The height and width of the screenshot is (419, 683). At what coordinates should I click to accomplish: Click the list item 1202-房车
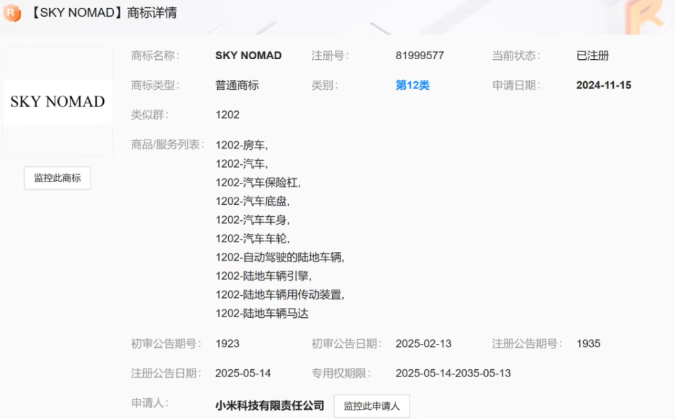(x=242, y=146)
